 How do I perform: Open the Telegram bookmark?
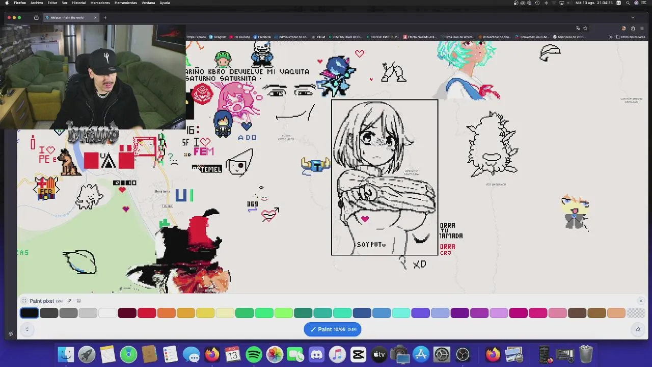pyautogui.click(x=218, y=37)
